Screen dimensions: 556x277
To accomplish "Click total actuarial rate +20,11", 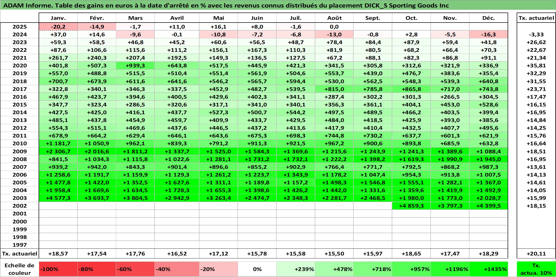I will click(536, 254).
